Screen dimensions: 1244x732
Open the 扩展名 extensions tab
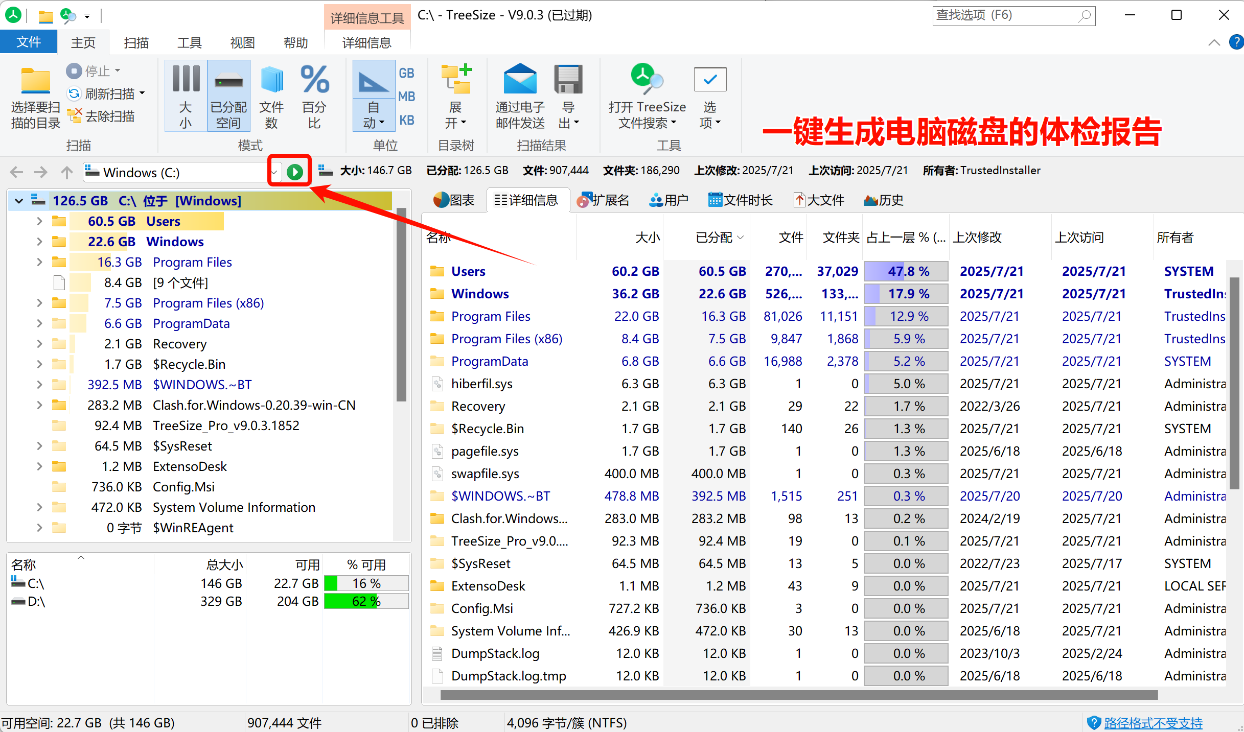(x=603, y=200)
